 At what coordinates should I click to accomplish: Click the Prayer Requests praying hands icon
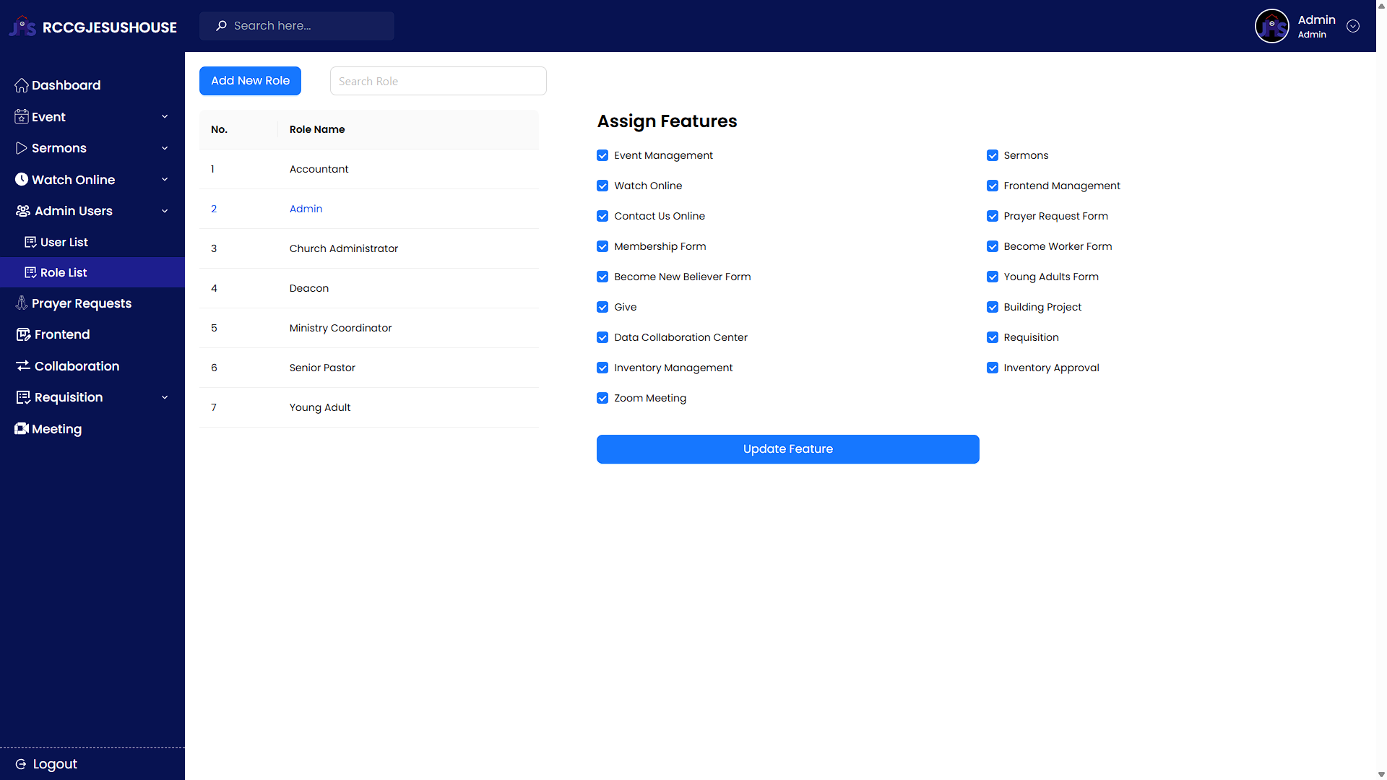point(22,303)
